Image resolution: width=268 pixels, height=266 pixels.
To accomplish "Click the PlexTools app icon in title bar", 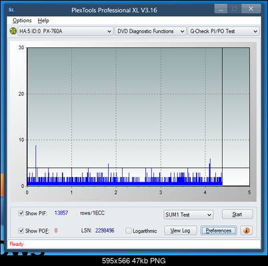I will pyautogui.click(x=11, y=9).
